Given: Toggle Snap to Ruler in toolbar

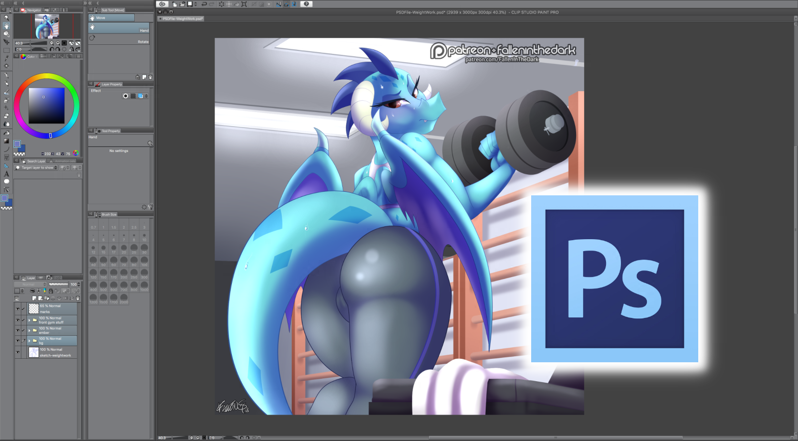Looking at the screenshot, I should tap(279, 4).
